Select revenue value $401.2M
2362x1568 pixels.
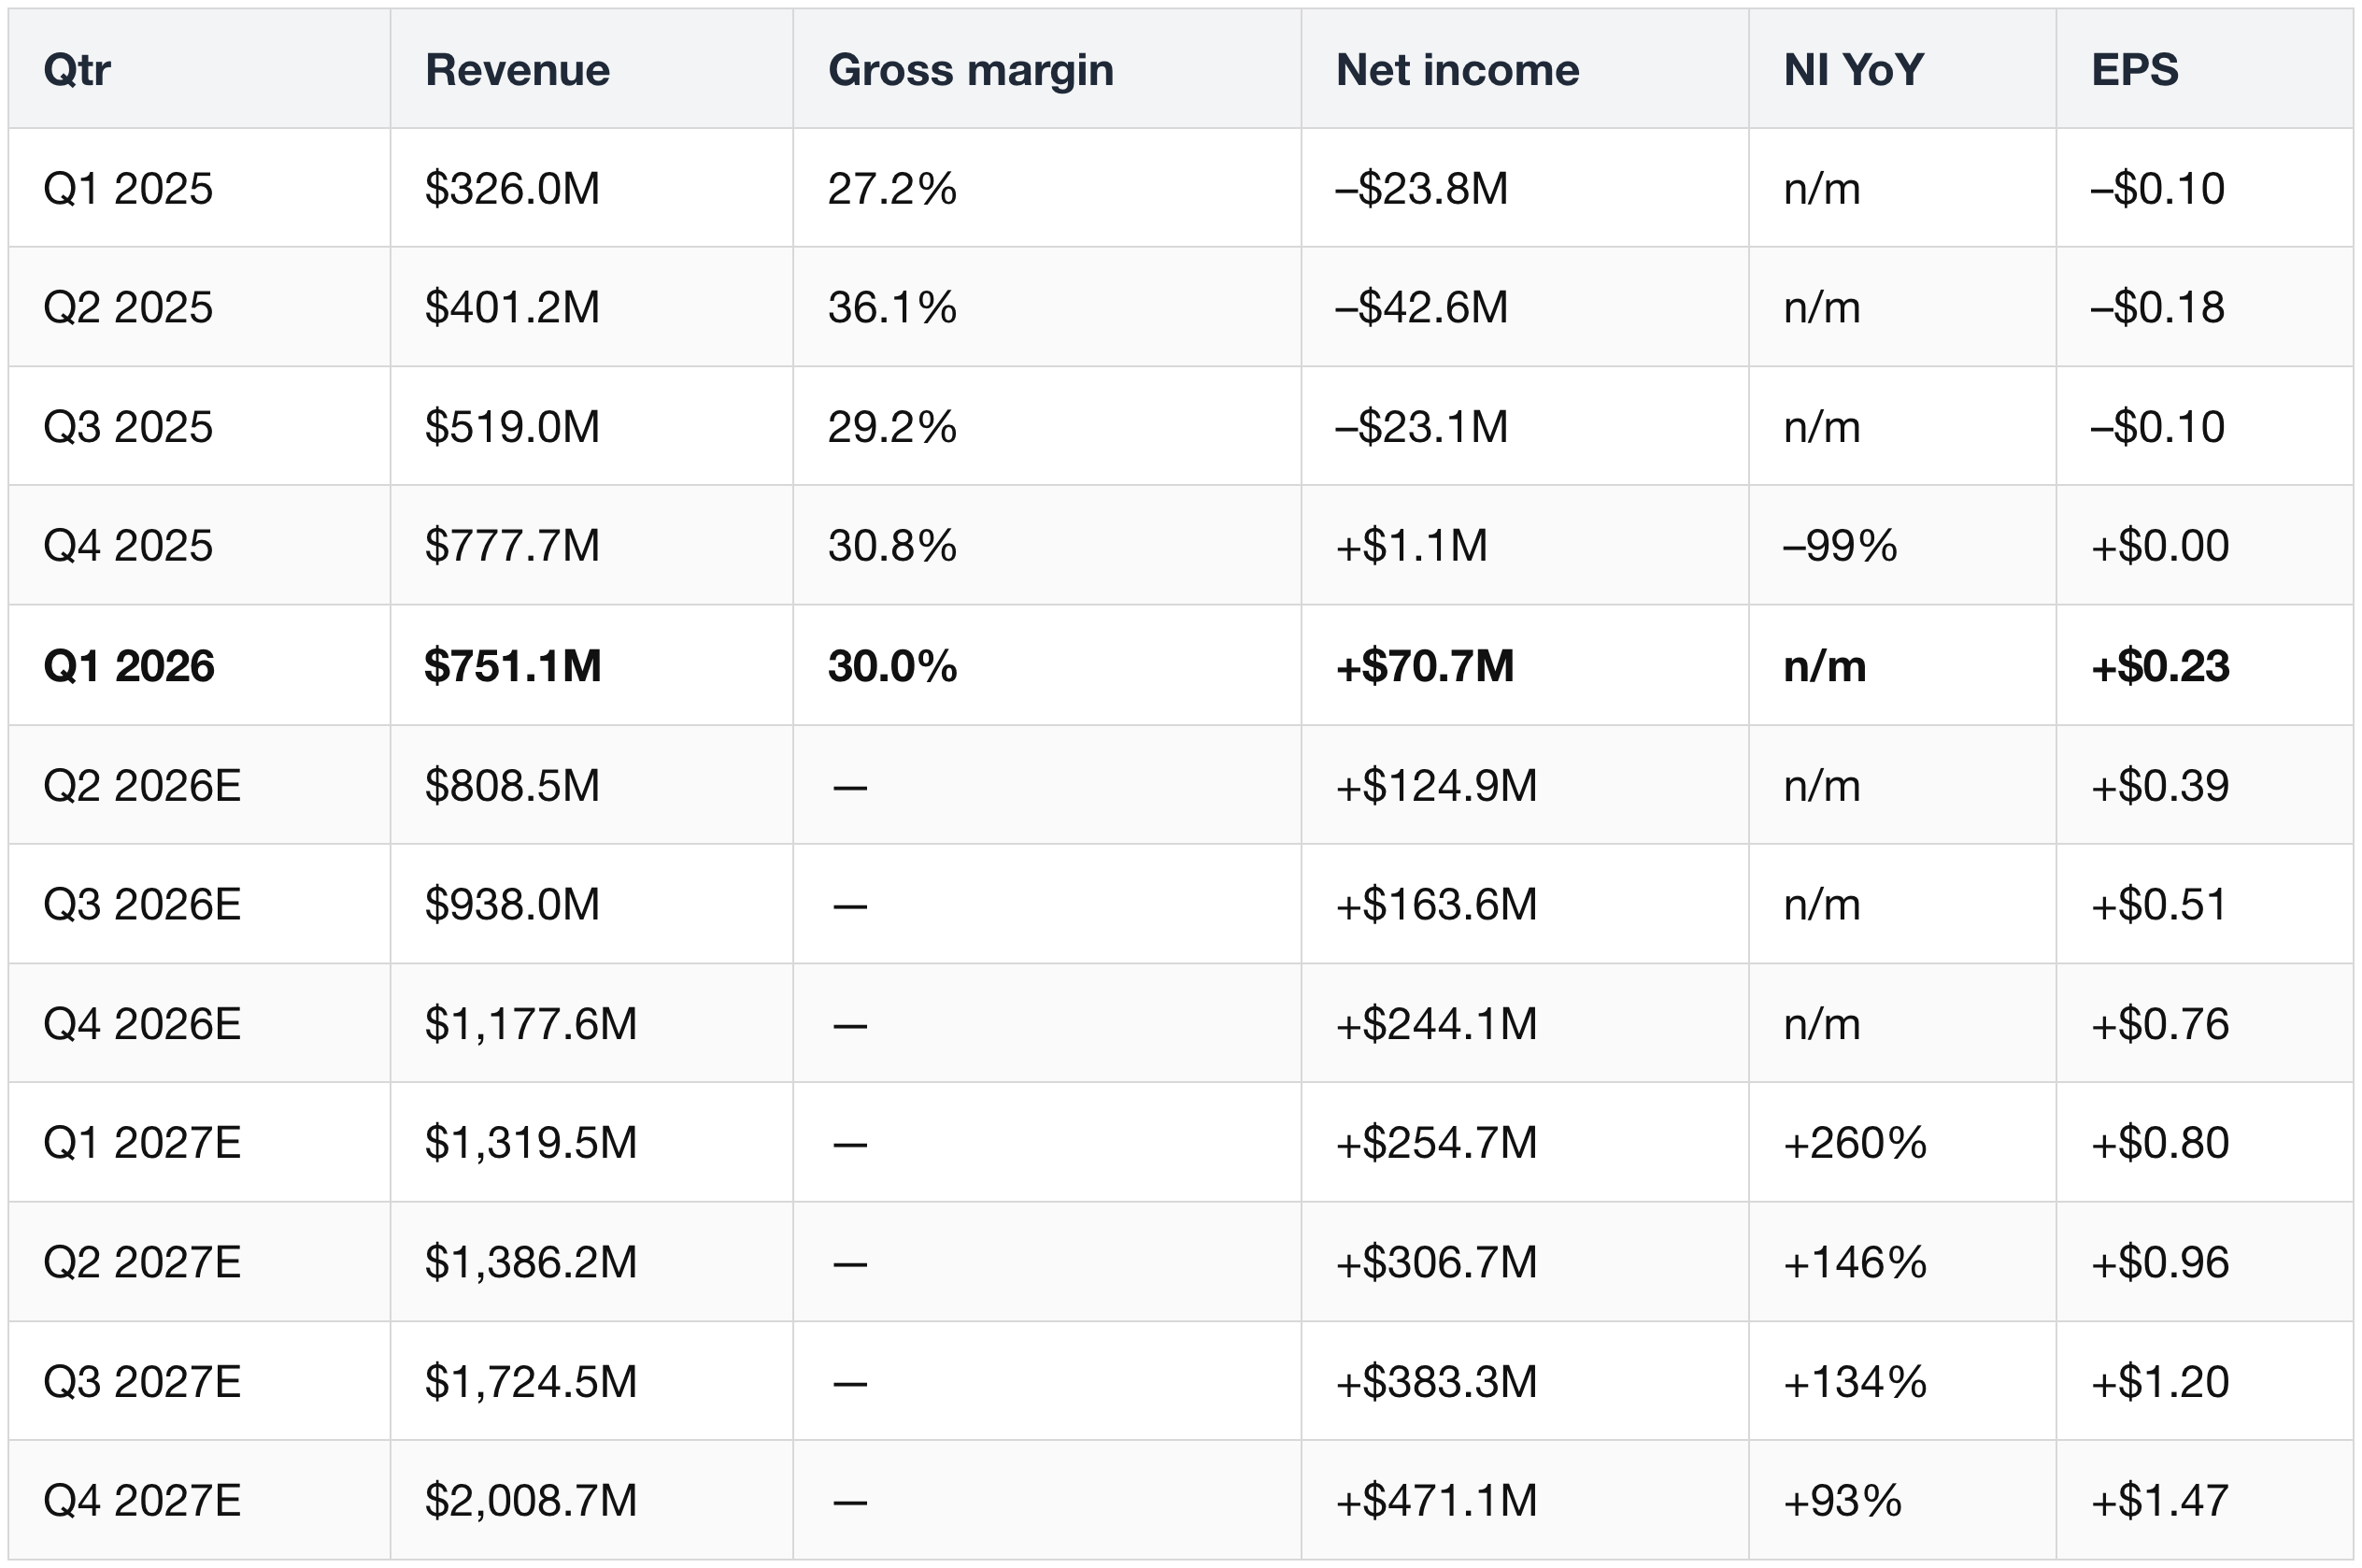(512, 307)
